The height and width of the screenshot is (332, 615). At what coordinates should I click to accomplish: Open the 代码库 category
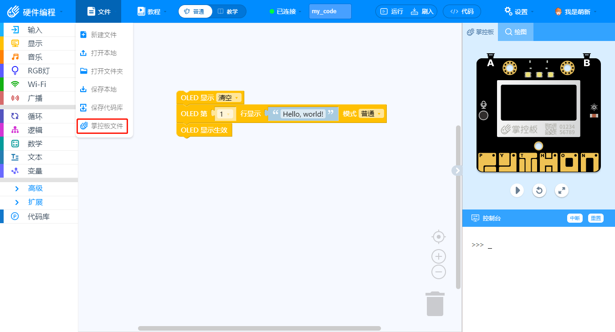pyautogui.click(x=39, y=217)
